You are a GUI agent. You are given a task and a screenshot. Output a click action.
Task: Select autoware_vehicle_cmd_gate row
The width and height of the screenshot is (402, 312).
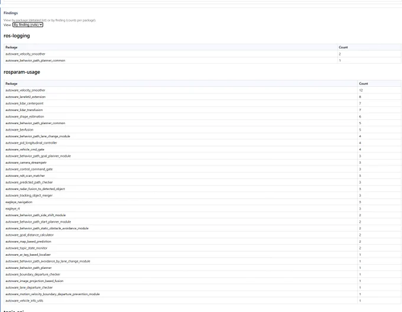pyautogui.click(x=203, y=149)
